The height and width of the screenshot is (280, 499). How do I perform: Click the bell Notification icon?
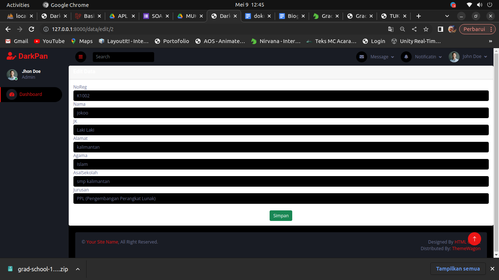point(406,57)
